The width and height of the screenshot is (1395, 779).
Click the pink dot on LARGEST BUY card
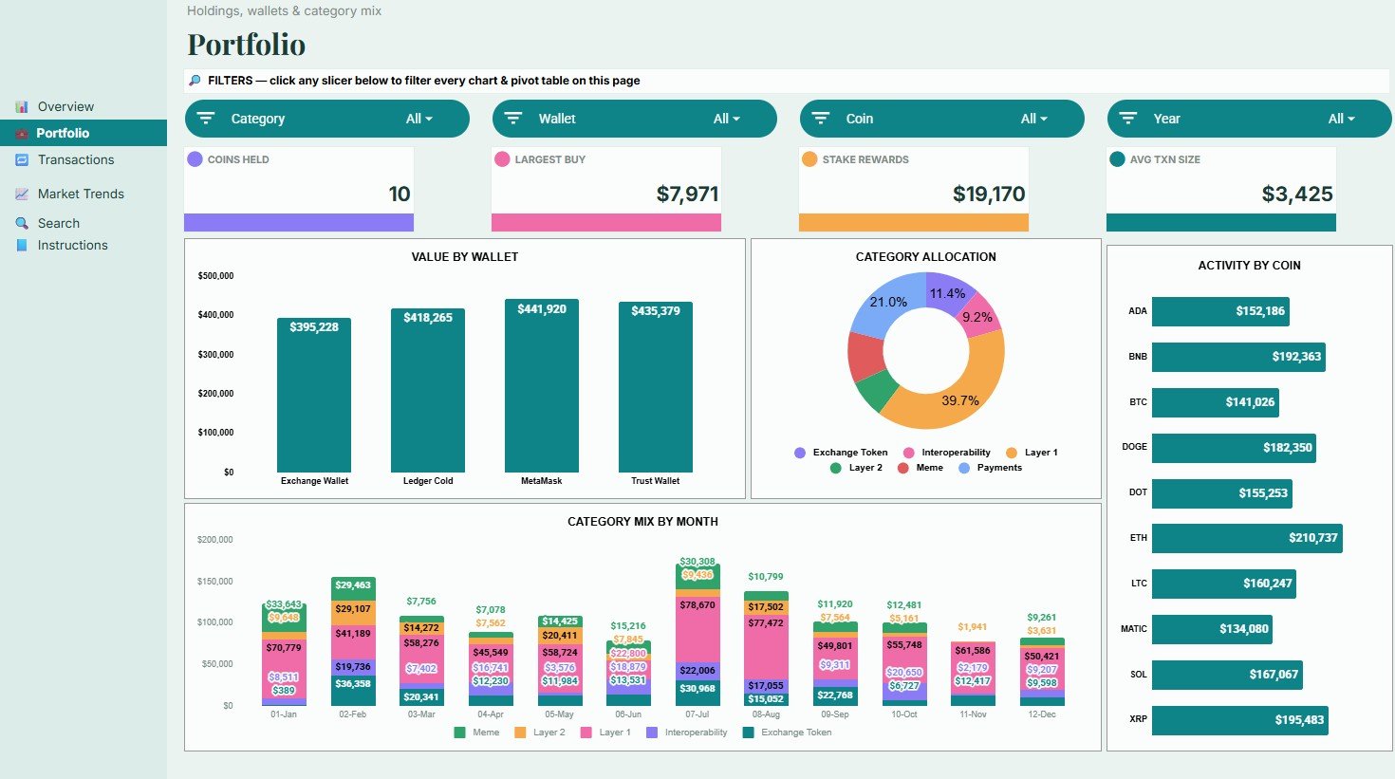point(502,159)
